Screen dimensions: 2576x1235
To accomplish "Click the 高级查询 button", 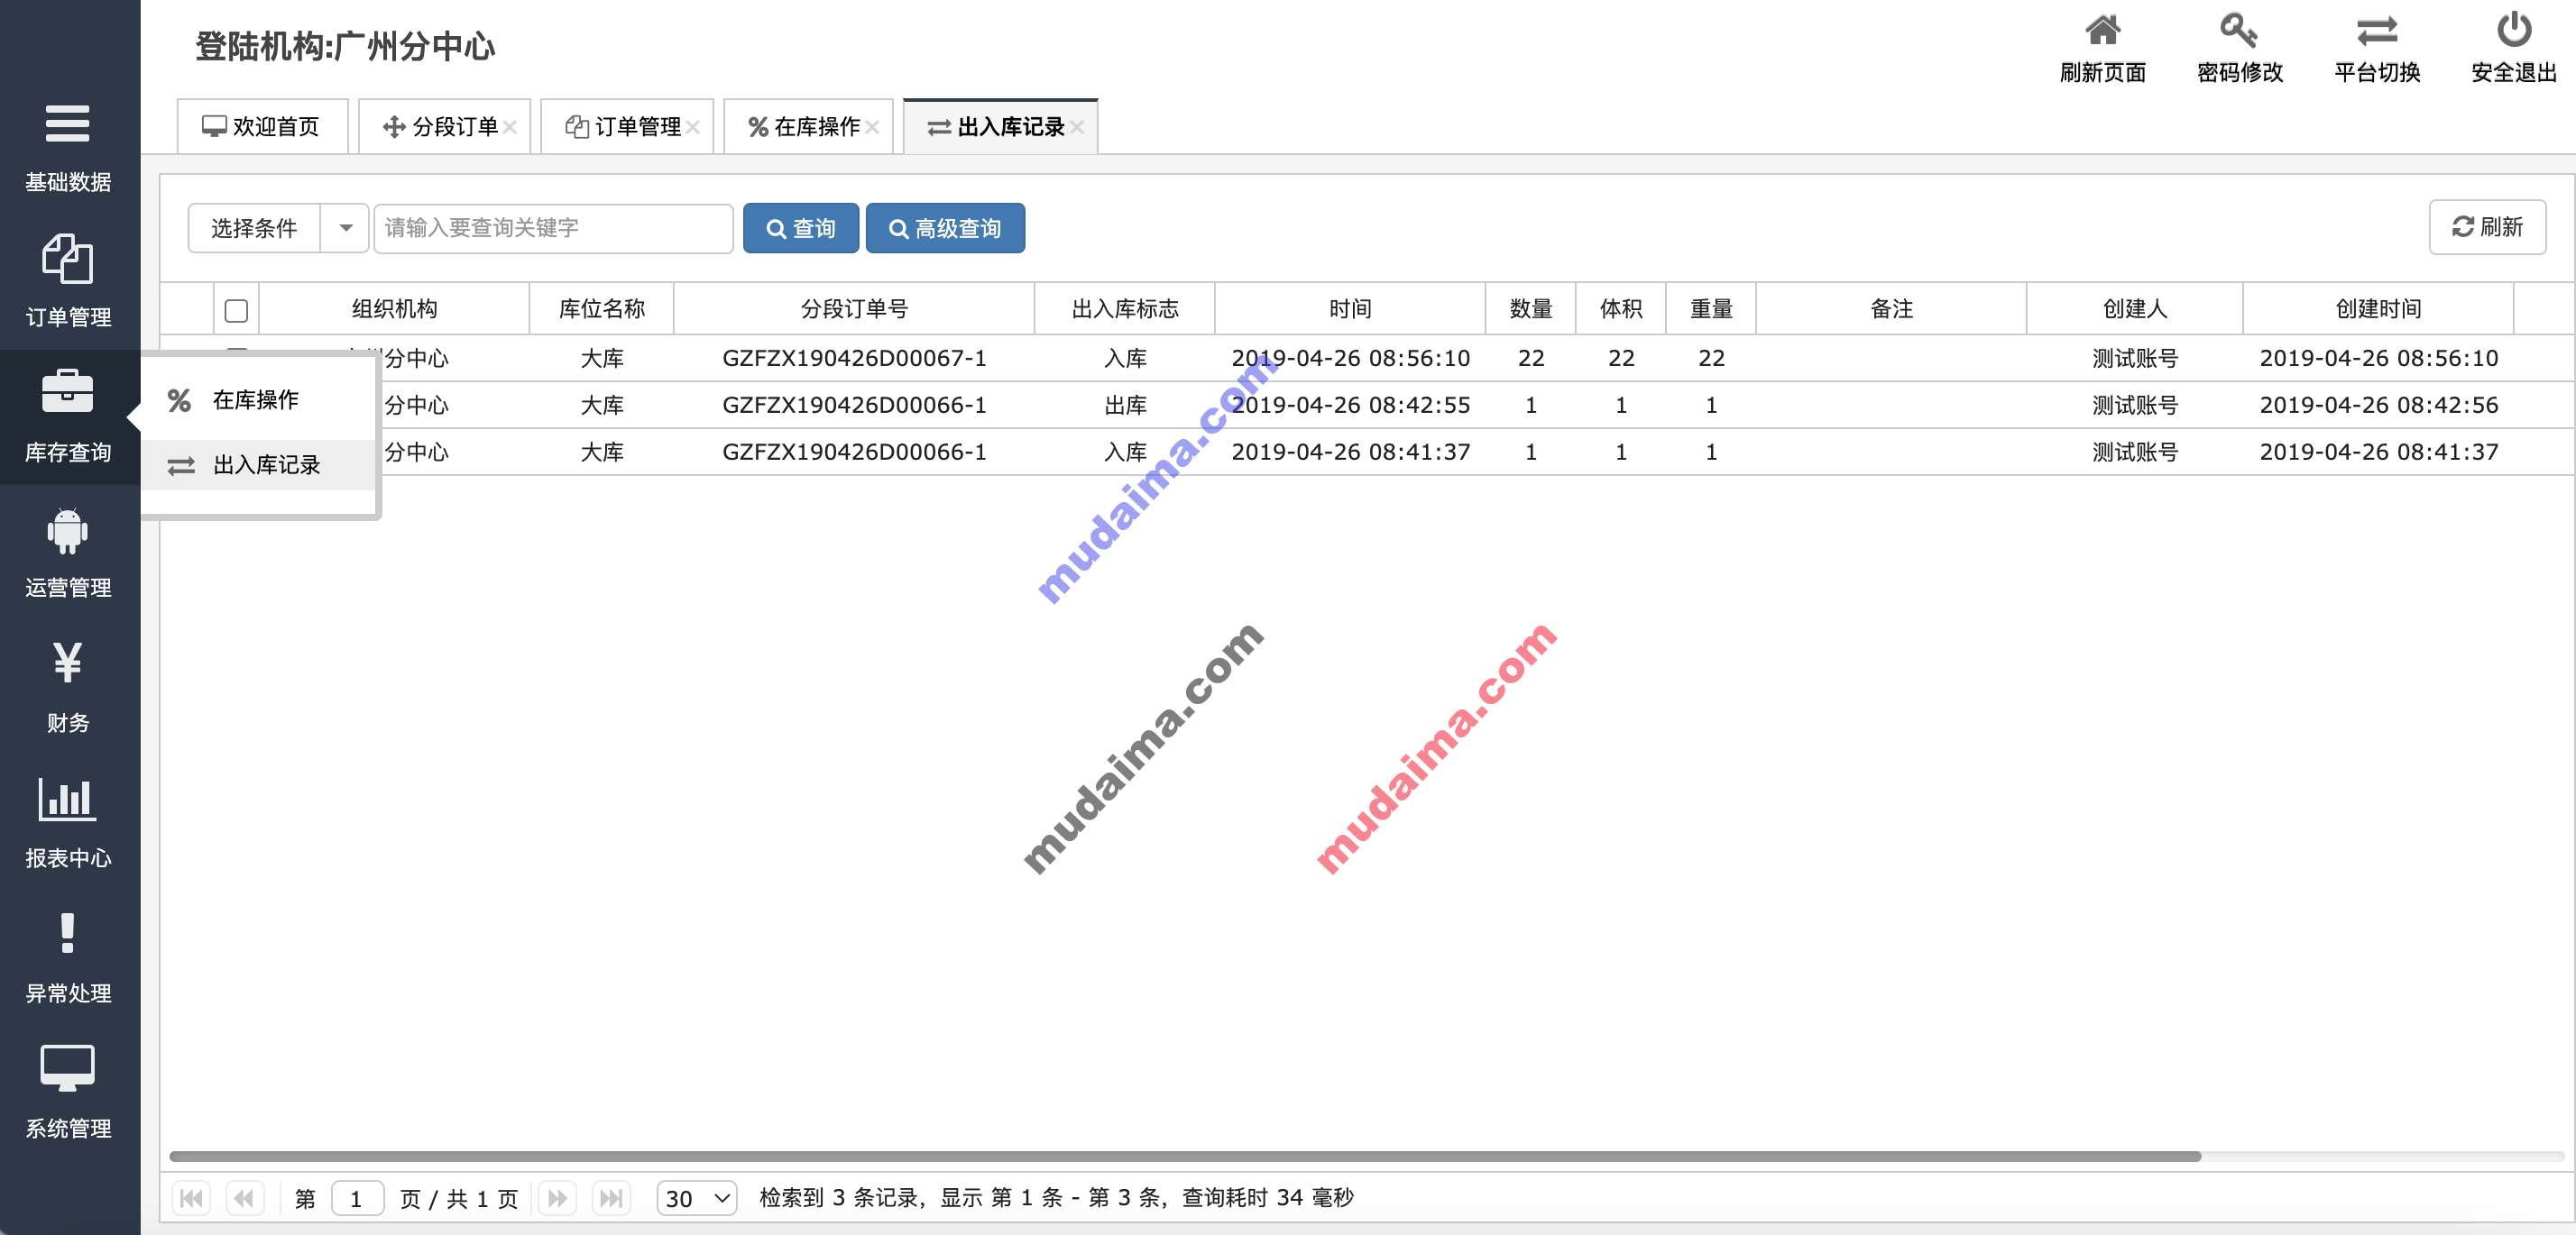I will point(945,229).
